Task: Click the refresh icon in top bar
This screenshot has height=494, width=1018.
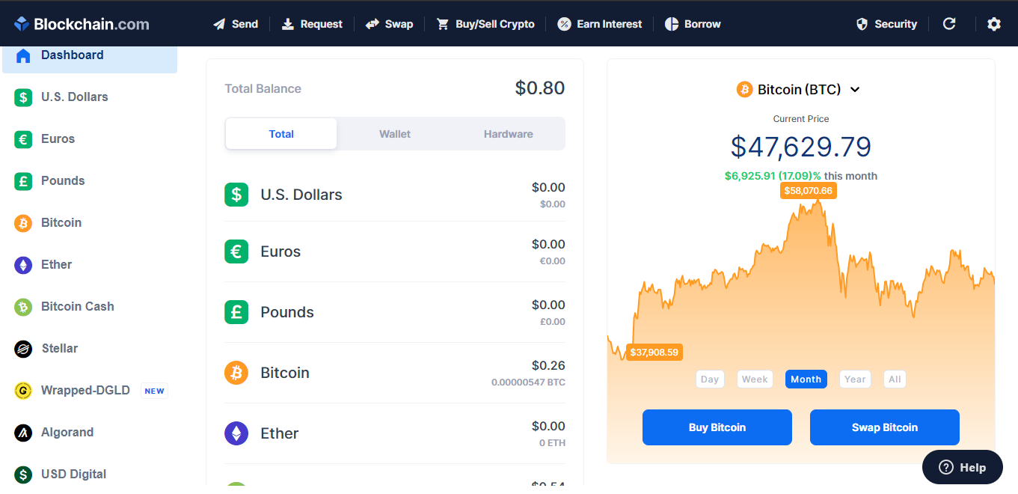Action: click(949, 24)
